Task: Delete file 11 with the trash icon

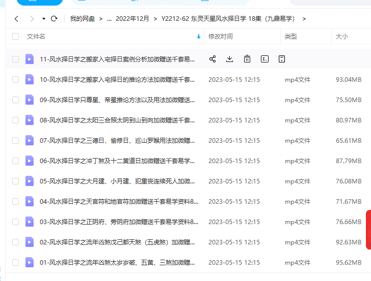Action: click(x=247, y=59)
